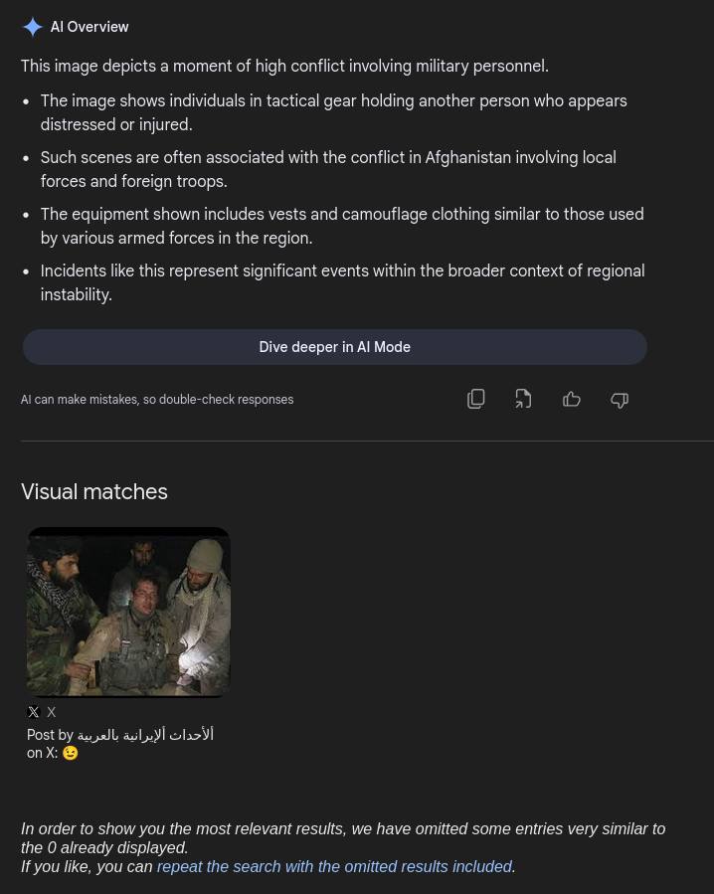The width and height of the screenshot is (714, 894).
Task: Copy the AI Overview text
Action: (475, 399)
